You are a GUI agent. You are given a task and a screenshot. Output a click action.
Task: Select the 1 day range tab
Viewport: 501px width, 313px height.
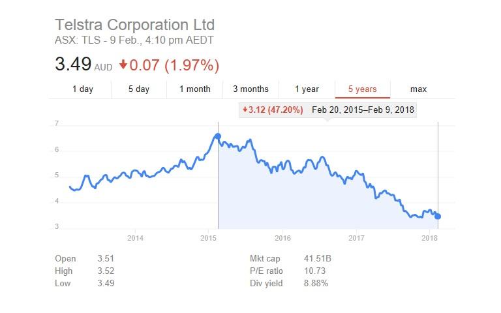83,89
